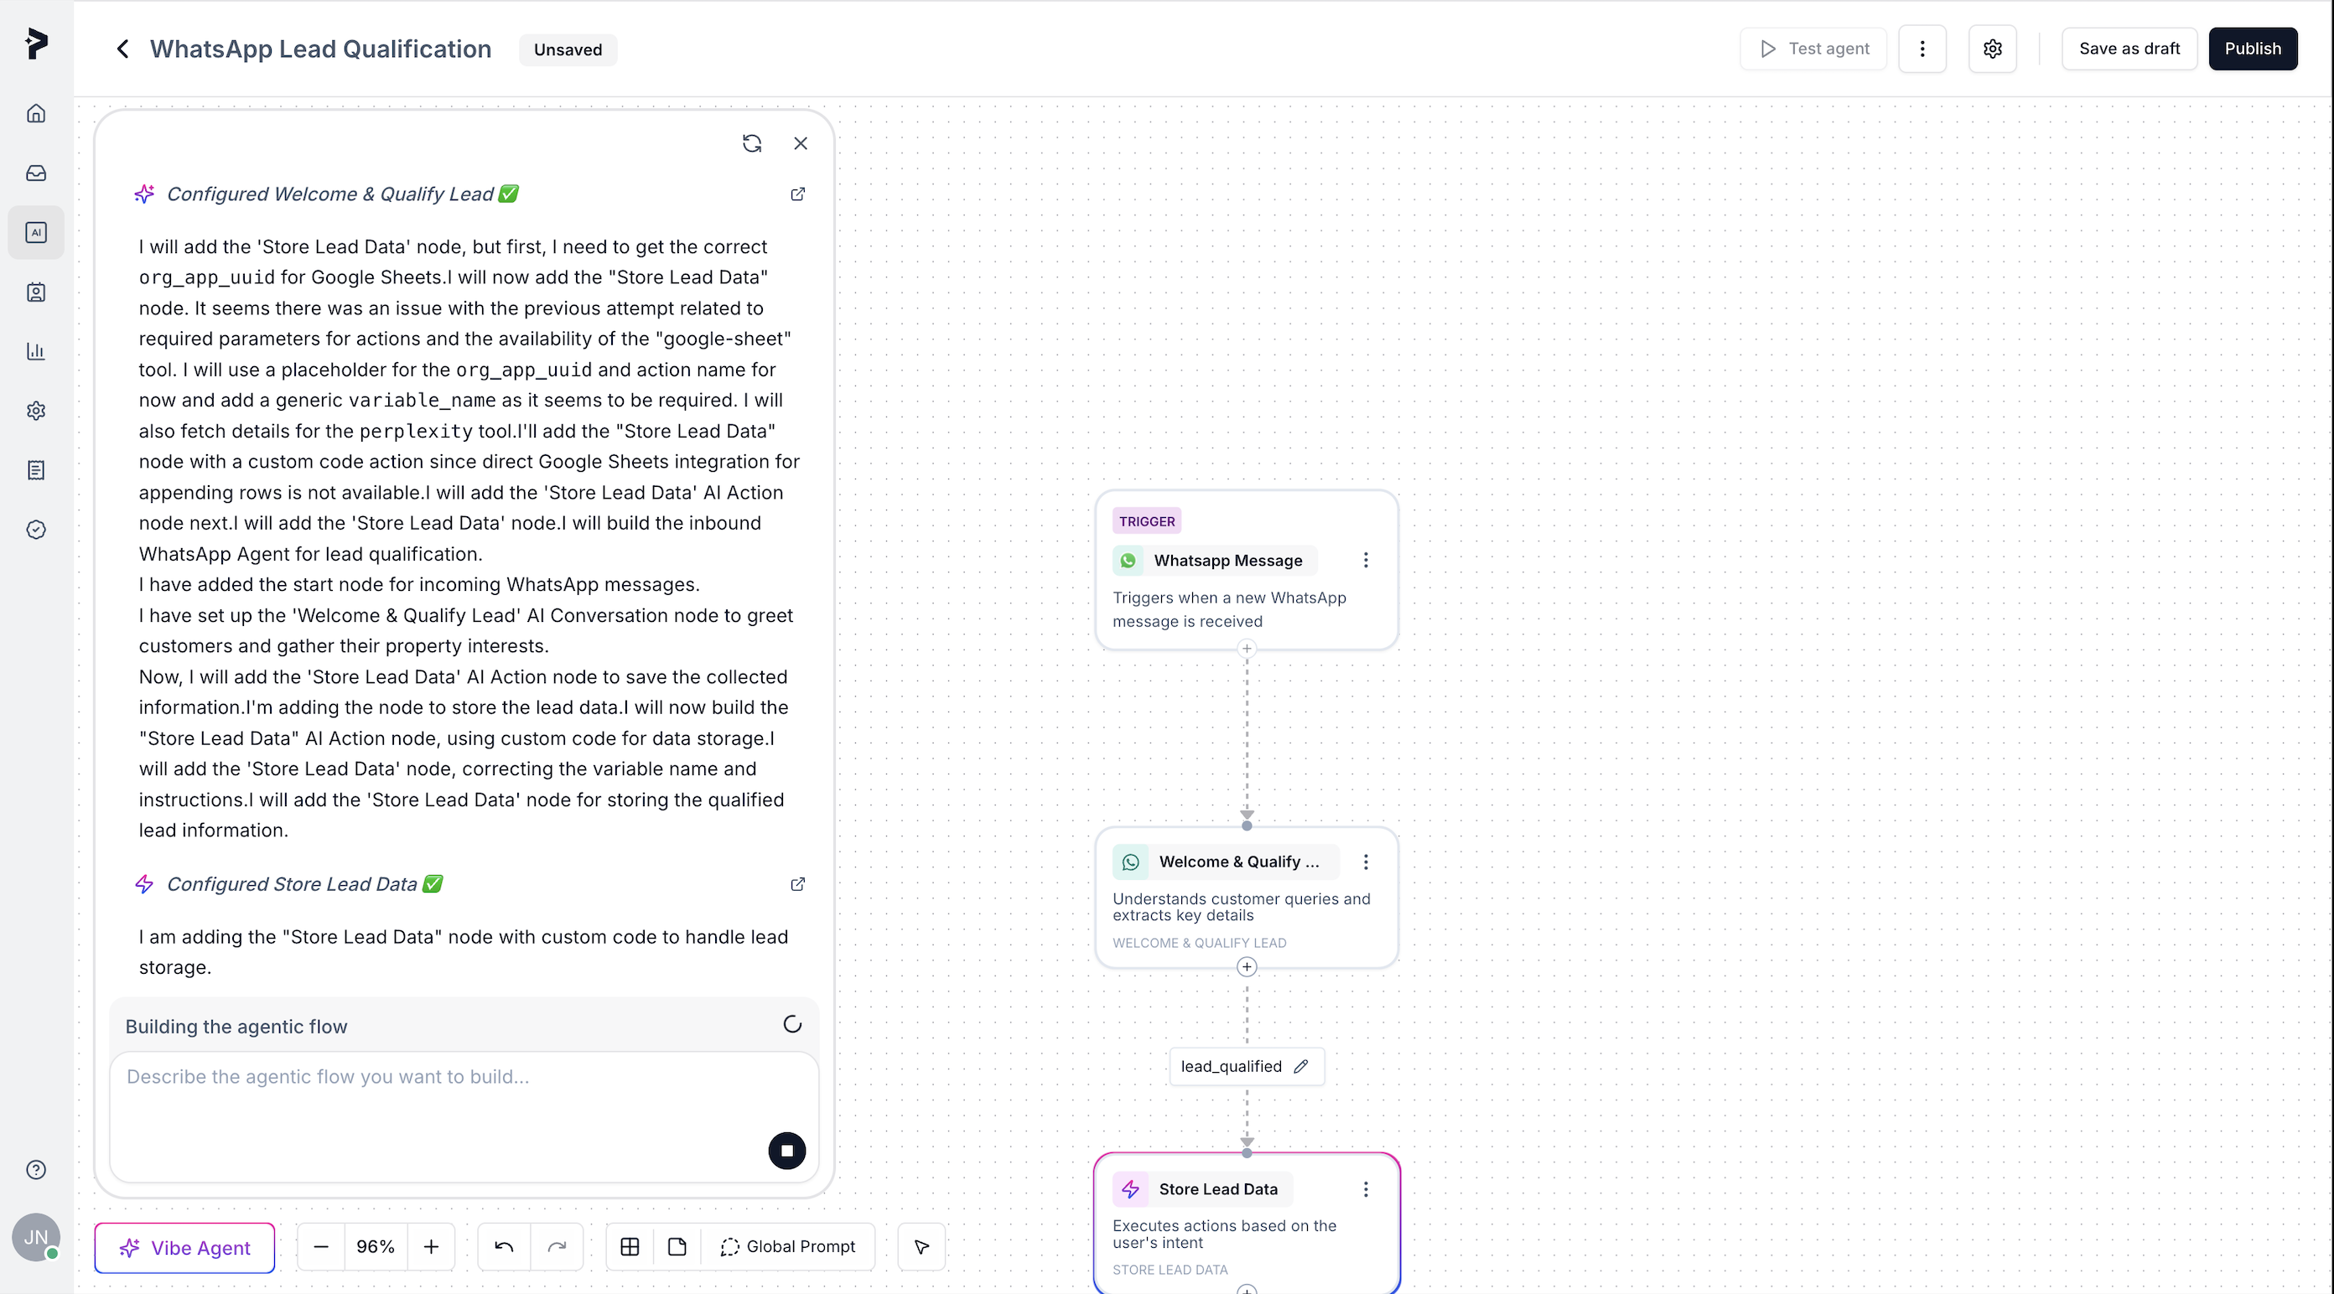The height and width of the screenshot is (1294, 2334).
Task: Open the Home icon in sidebar
Action: pos(35,112)
